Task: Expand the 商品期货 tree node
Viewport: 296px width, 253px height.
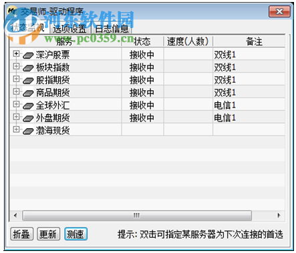Action: click(x=16, y=91)
